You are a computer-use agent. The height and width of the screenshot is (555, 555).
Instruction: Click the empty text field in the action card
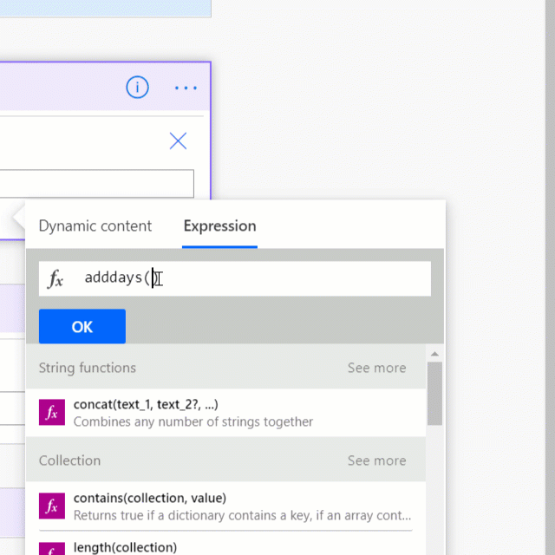coord(96,183)
